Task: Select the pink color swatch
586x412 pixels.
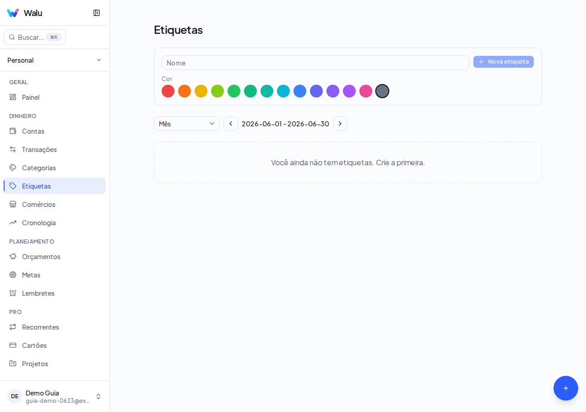Action: (x=366, y=91)
